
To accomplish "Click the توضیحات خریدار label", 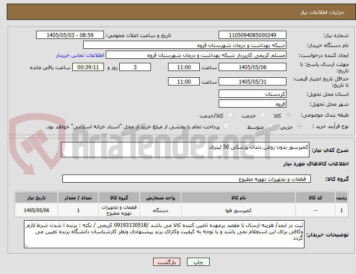I will pyautogui.click(x=328, y=235).
